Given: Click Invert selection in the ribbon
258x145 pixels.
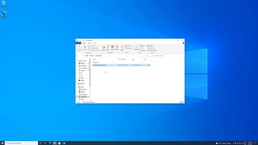Looking at the screenshot, I should 152,50.
